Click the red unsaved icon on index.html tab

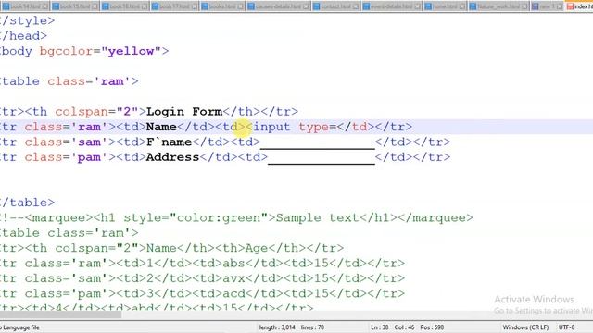coord(570,6)
